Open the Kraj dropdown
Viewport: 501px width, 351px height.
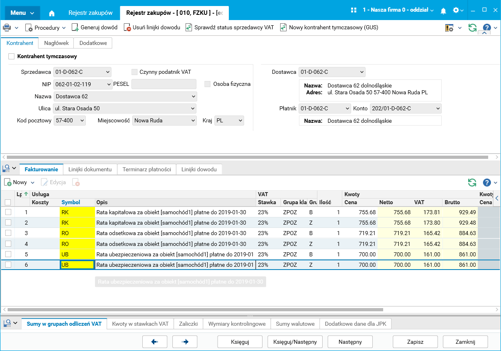pyautogui.click(x=240, y=120)
